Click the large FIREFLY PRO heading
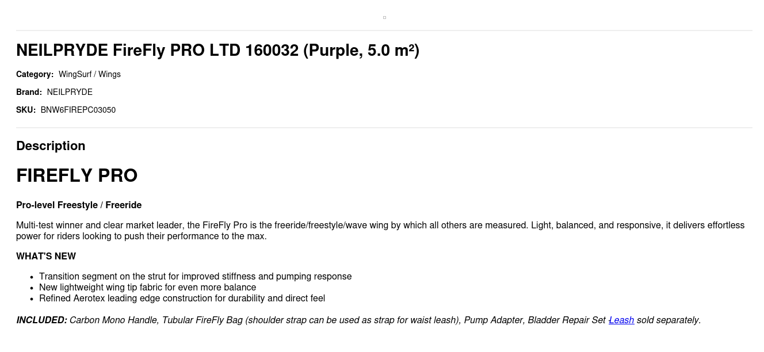Viewport: 764px width, 352px height. click(x=77, y=175)
